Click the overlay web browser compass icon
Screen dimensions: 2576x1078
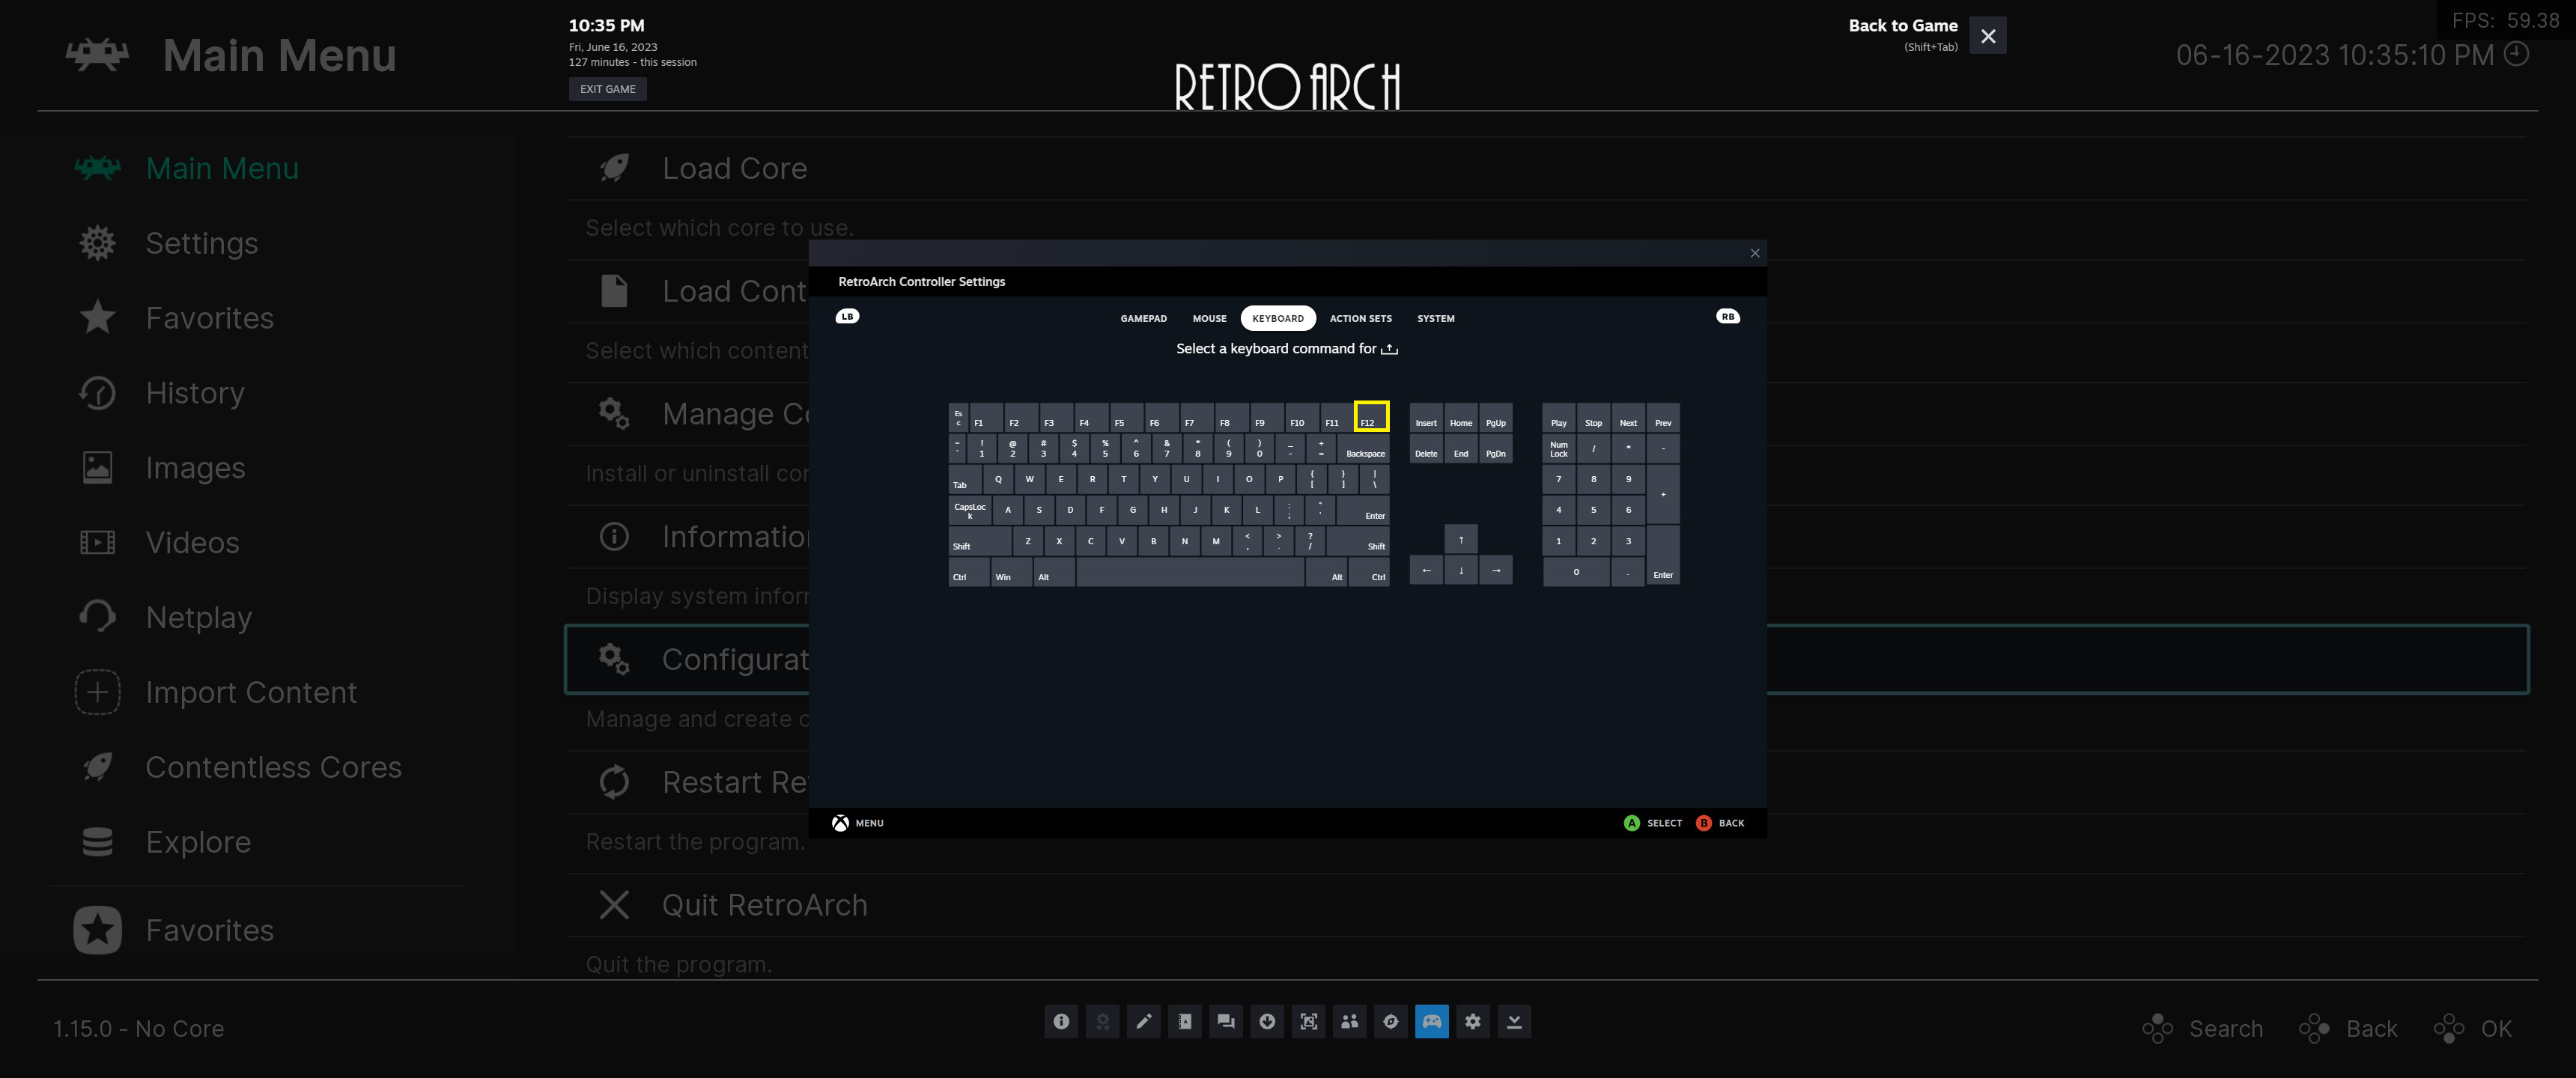point(1390,1021)
